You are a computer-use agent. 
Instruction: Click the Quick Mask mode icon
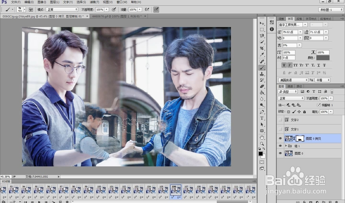coord(262,162)
